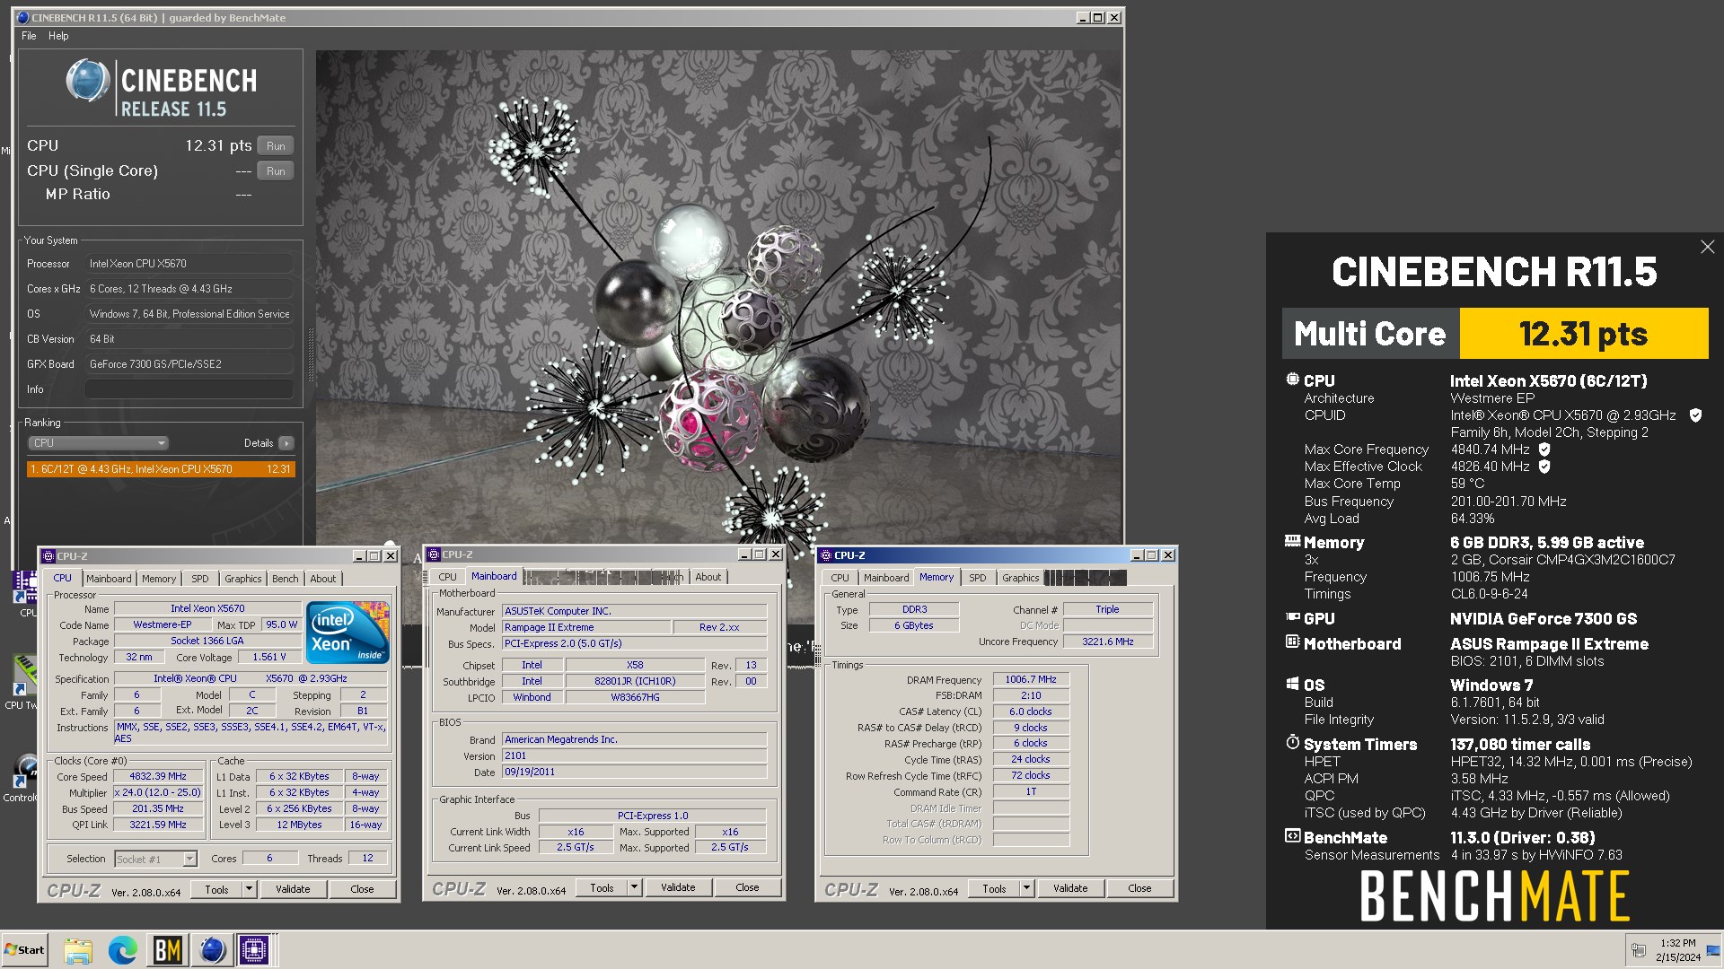Click the BenchMate code icon near version row
The height and width of the screenshot is (969, 1724).
click(x=1292, y=836)
